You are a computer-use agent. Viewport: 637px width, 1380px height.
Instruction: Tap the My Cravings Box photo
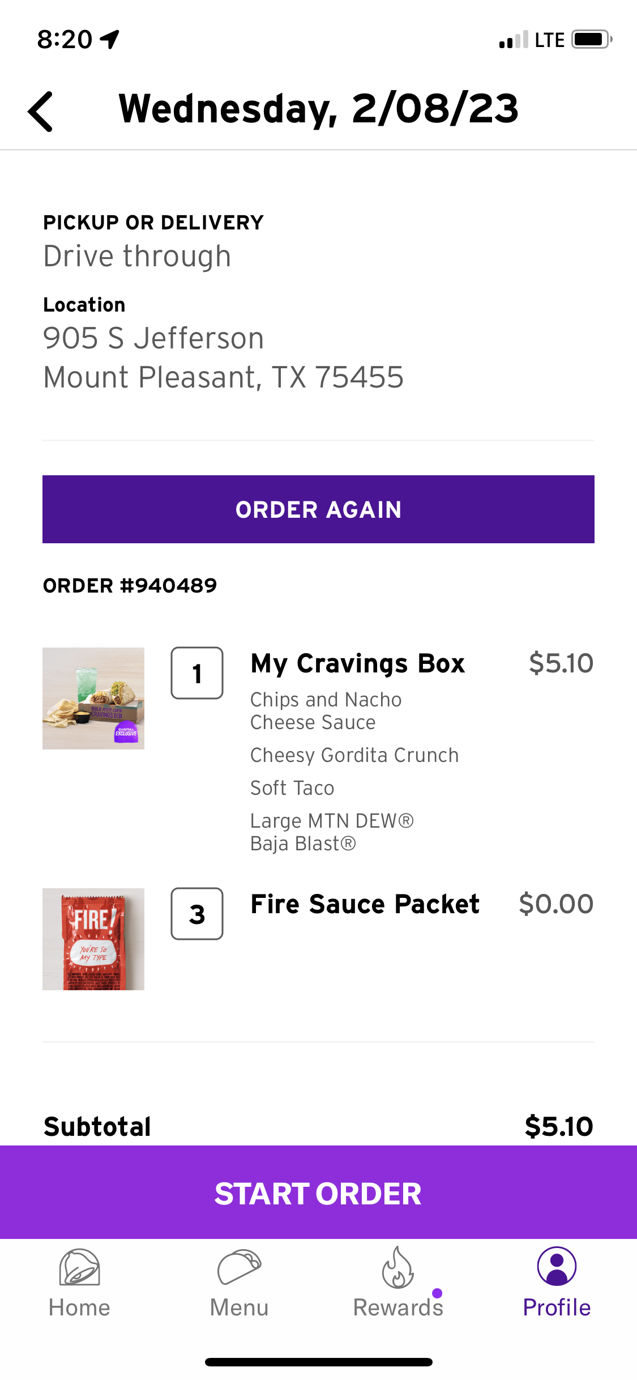tap(93, 698)
